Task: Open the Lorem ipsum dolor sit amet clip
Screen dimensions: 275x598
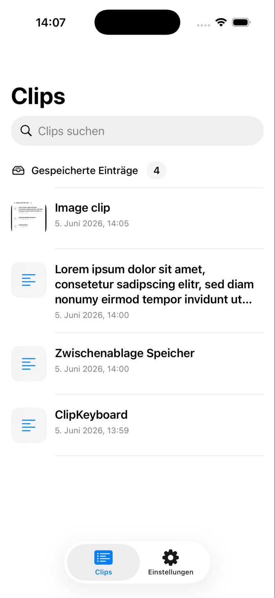Action: point(137,291)
